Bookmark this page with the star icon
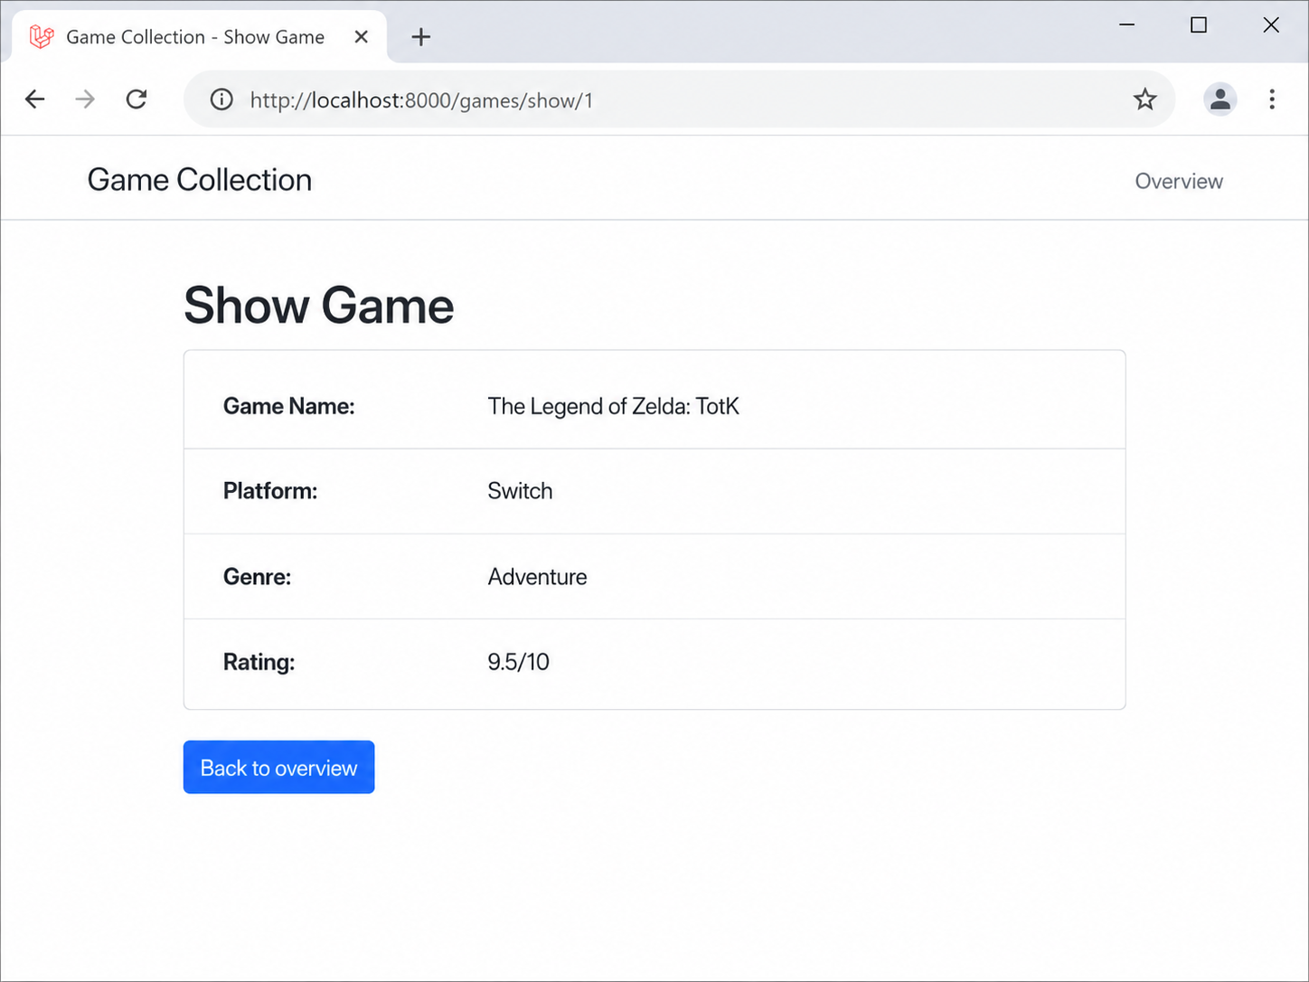This screenshot has height=982, width=1309. click(x=1144, y=99)
